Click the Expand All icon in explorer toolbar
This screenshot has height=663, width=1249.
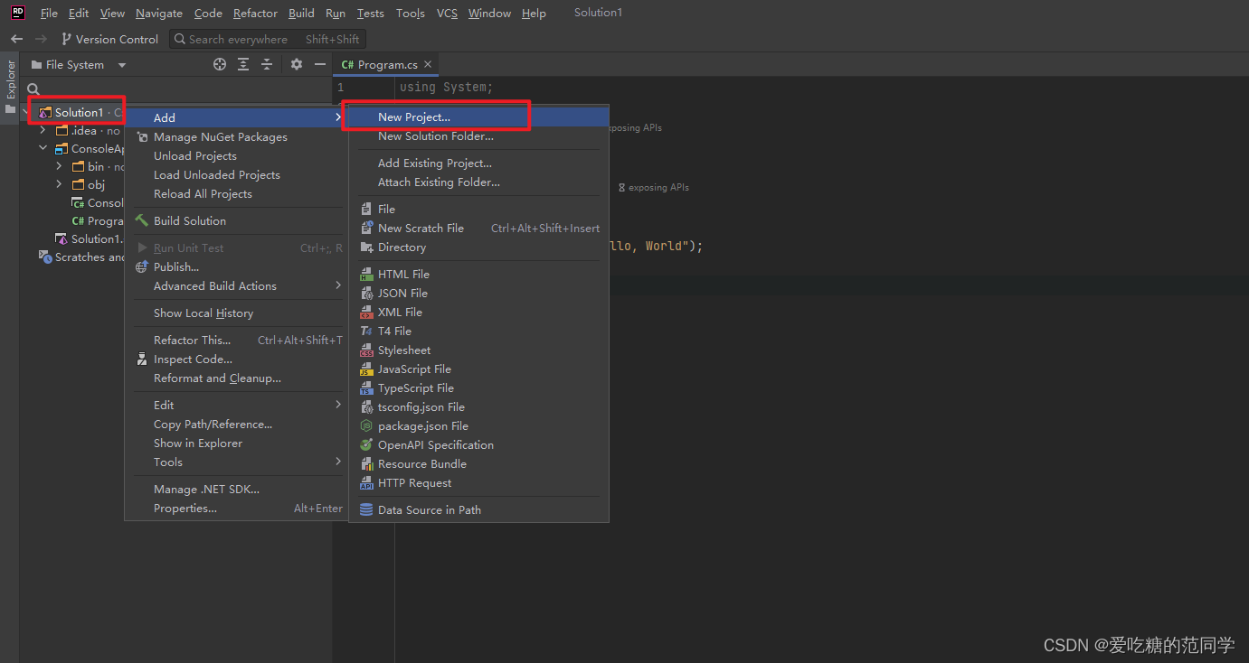click(243, 64)
